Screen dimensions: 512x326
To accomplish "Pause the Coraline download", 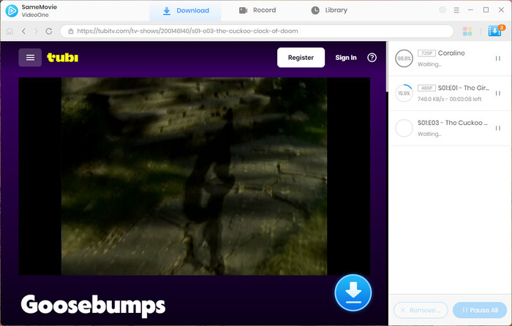I will tap(498, 58).
